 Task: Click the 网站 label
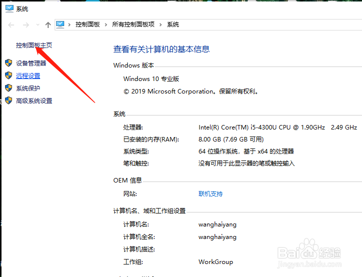[130, 194]
